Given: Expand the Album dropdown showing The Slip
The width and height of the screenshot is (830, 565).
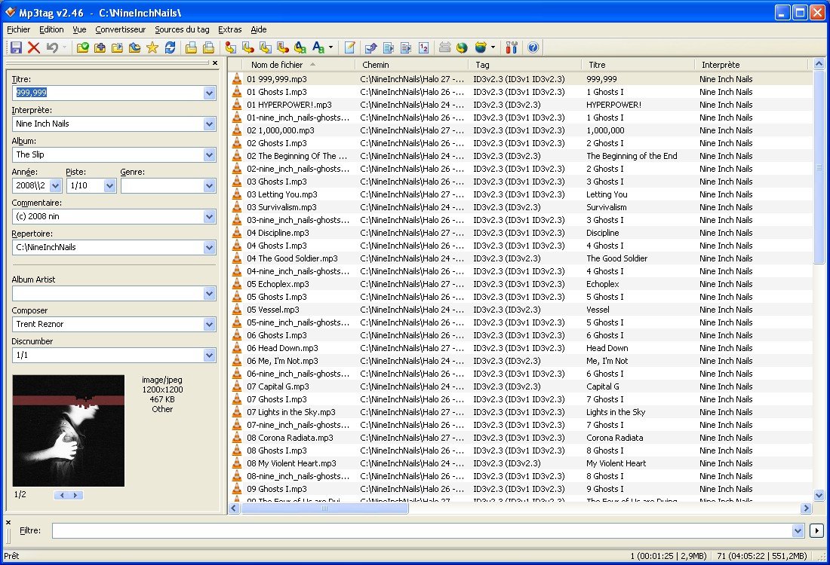Looking at the screenshot, I should [209, 154].
